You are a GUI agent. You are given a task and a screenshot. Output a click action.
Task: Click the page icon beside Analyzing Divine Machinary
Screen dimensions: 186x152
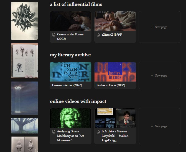coord(54,132)
